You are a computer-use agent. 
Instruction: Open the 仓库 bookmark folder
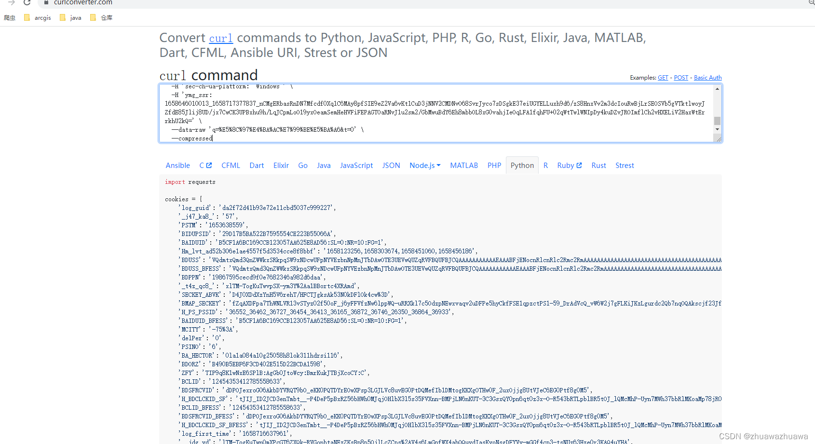pyautogui.click(x=101, y=18)
